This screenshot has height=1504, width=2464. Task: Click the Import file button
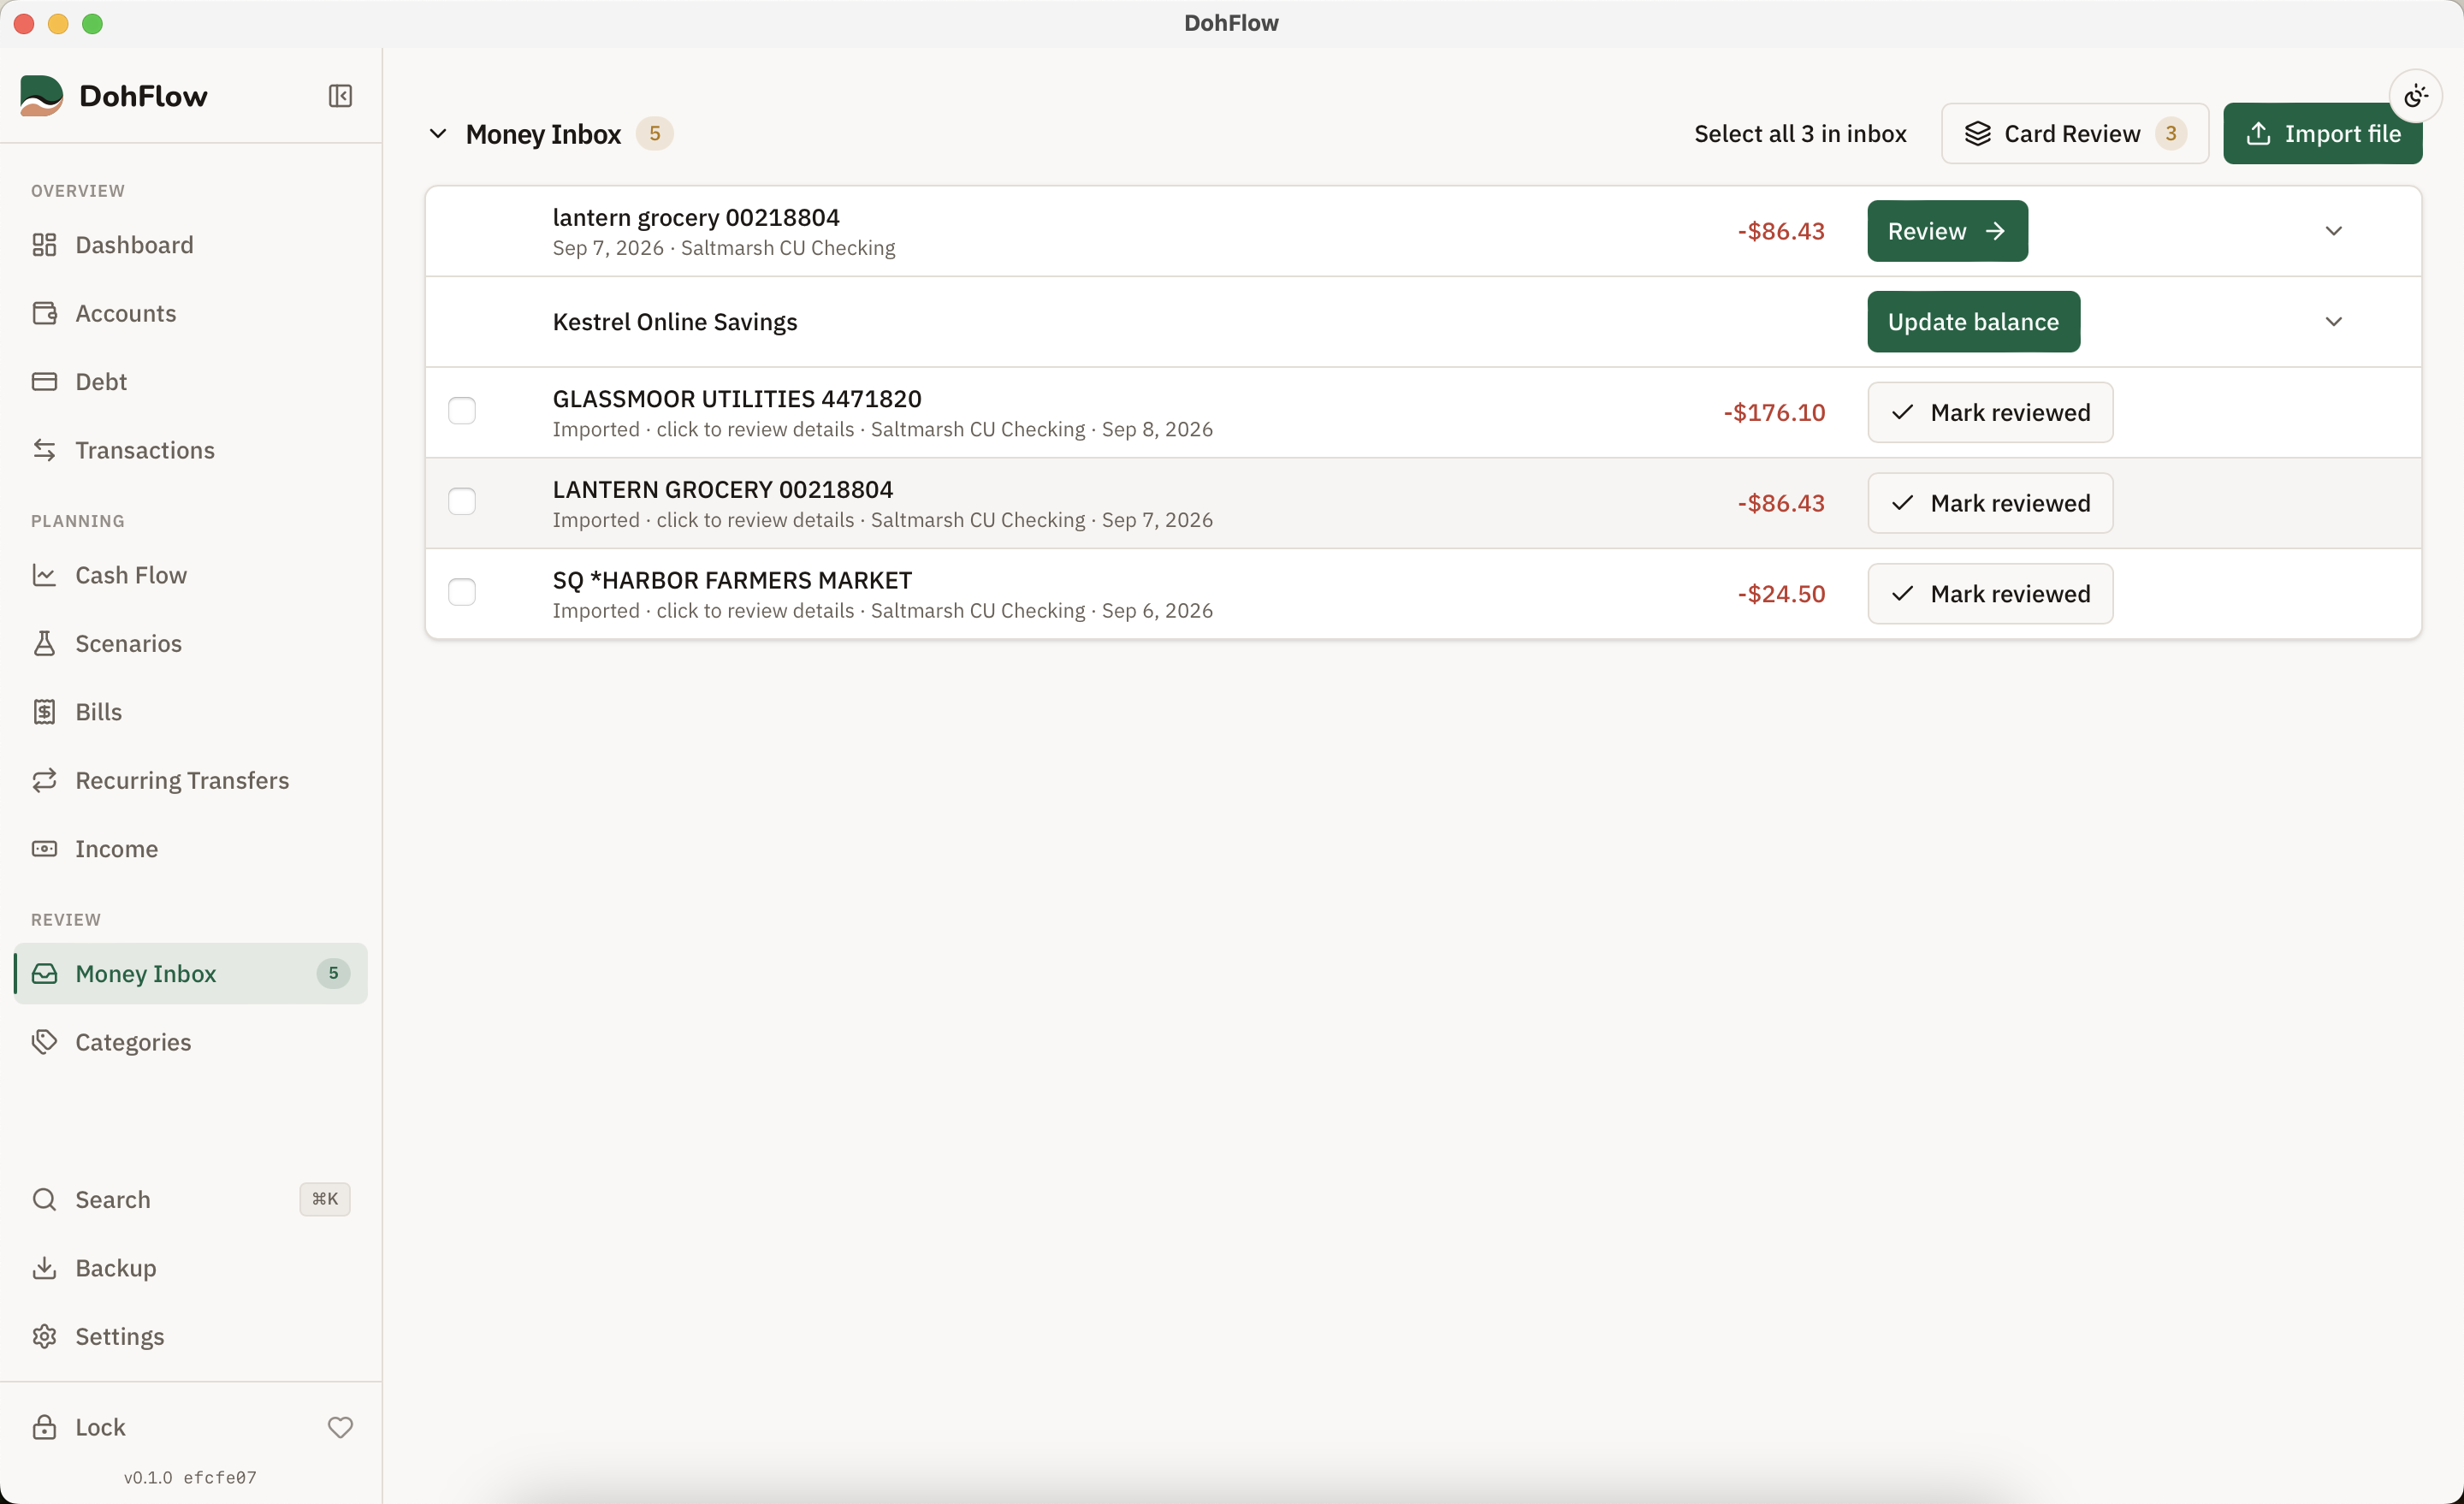click(x=2322, y=133)
